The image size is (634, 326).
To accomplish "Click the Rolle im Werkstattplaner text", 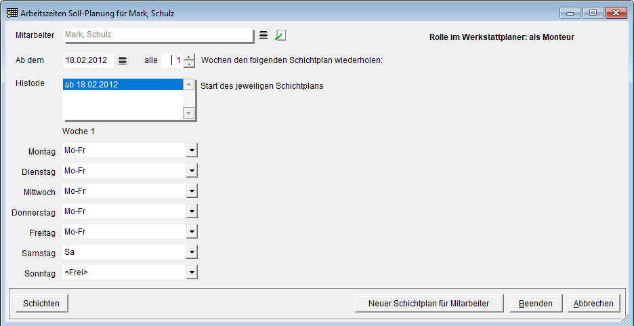I will pos(501,37).
